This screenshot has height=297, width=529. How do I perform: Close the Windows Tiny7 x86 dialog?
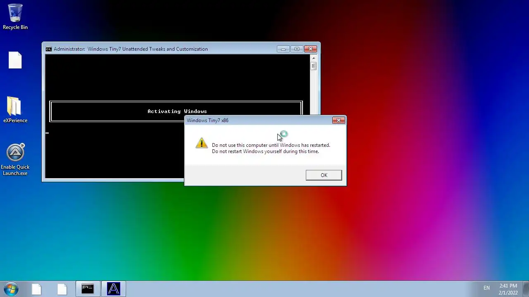click(338, 120)
